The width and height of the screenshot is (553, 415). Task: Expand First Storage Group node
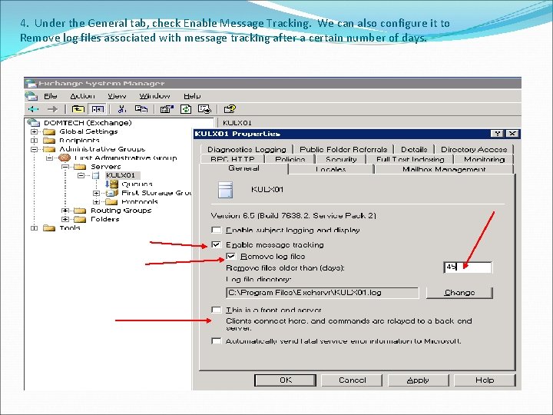[x=96, y=193]
